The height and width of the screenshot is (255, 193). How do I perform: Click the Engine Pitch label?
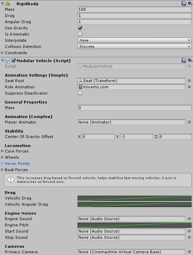(x=17, y=225)
